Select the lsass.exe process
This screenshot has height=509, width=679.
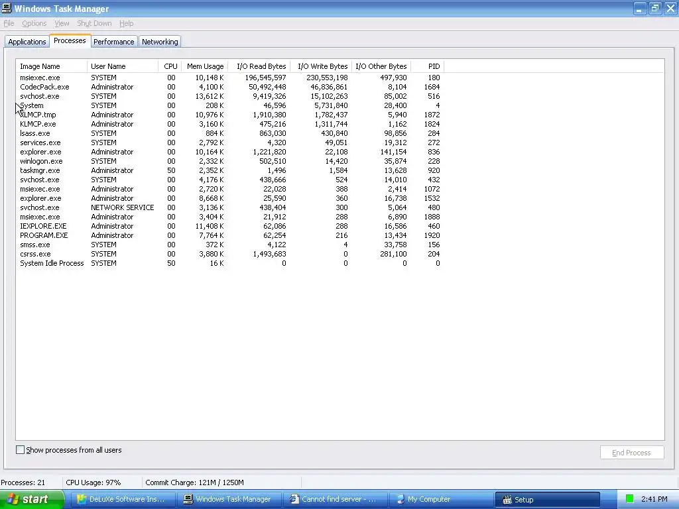tap(230, 133)
